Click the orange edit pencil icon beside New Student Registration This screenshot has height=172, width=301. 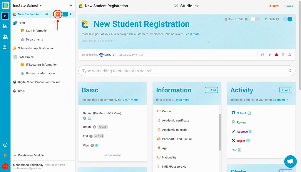coord(58,14)
